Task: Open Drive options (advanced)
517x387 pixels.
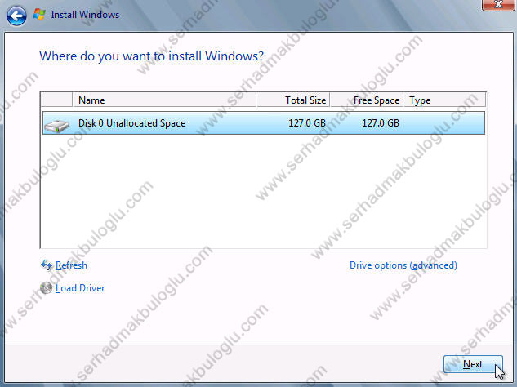Action: pos(403,265)
